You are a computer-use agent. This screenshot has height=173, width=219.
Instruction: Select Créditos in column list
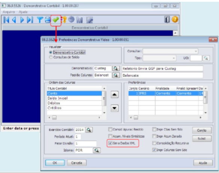[x=74, y=108]
